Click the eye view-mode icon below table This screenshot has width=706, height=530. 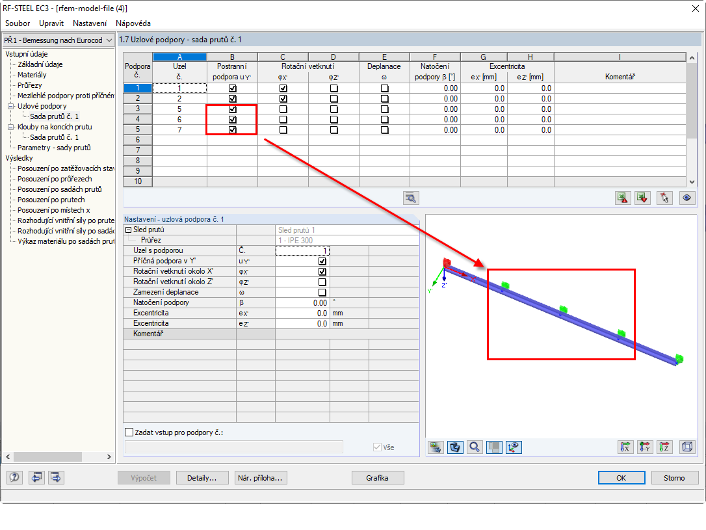pyautogui.click(x=686, y=198)
